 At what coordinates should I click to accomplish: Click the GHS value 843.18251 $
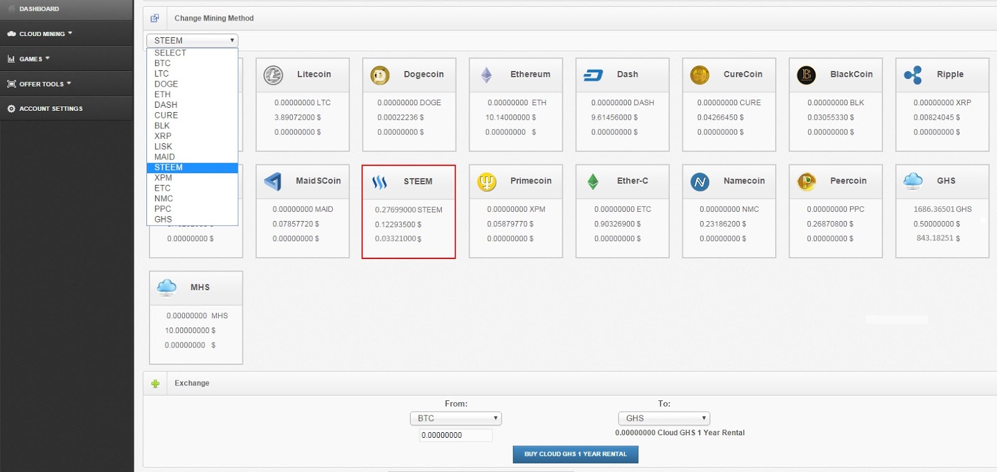point(938,238)
